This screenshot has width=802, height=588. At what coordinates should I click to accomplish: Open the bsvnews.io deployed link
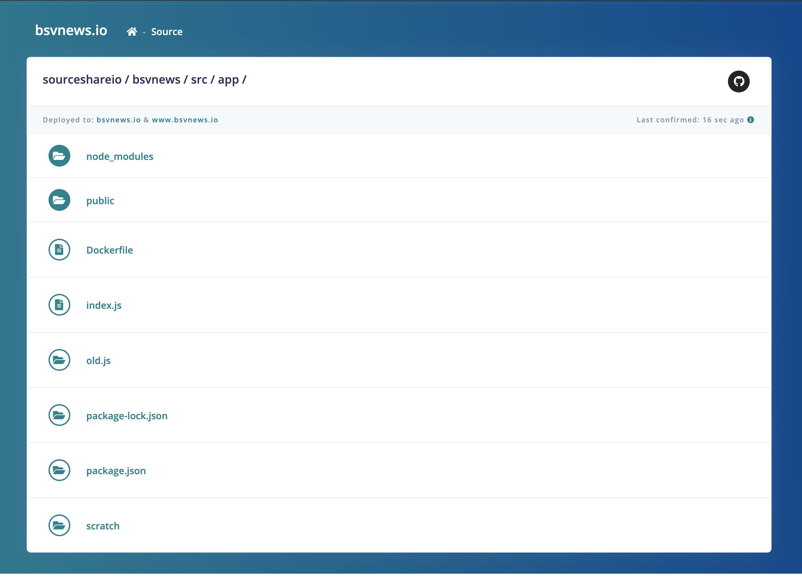118,120
